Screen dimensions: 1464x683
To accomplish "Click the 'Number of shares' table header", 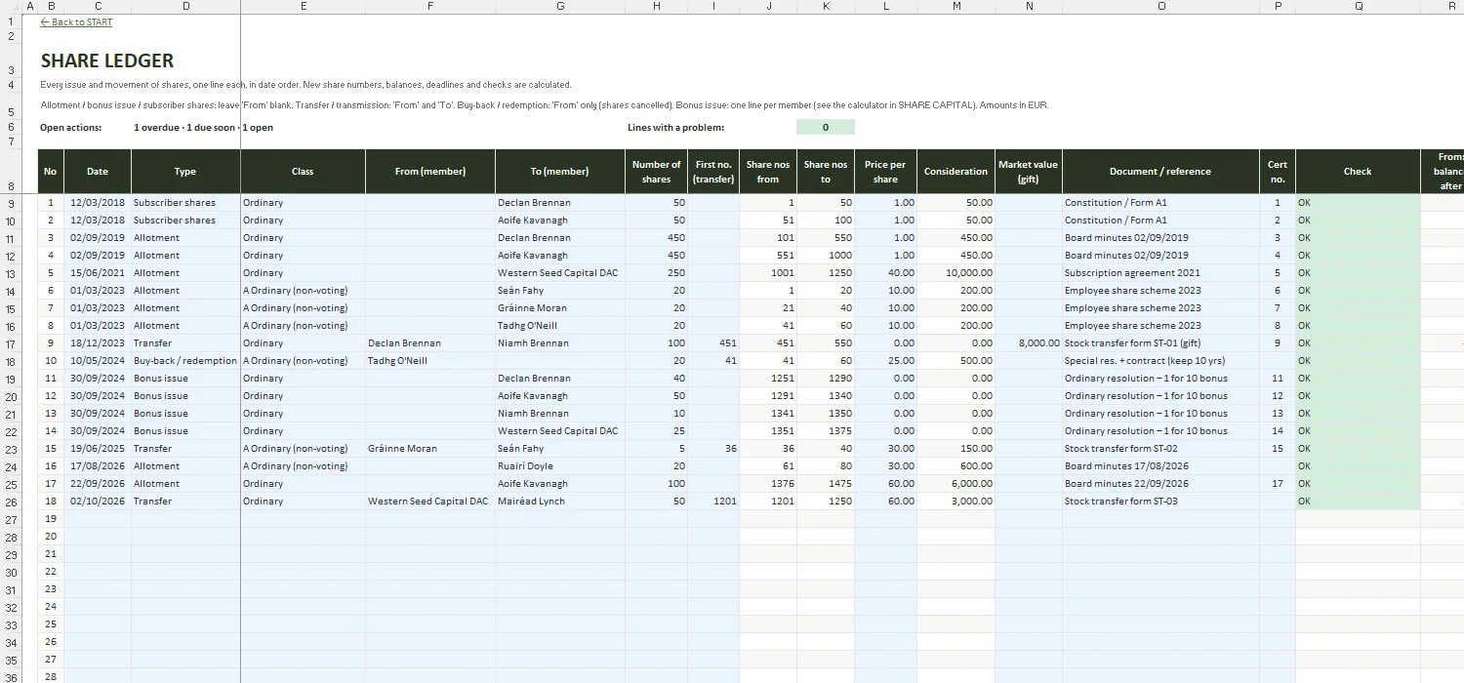I will pos(657,172).
